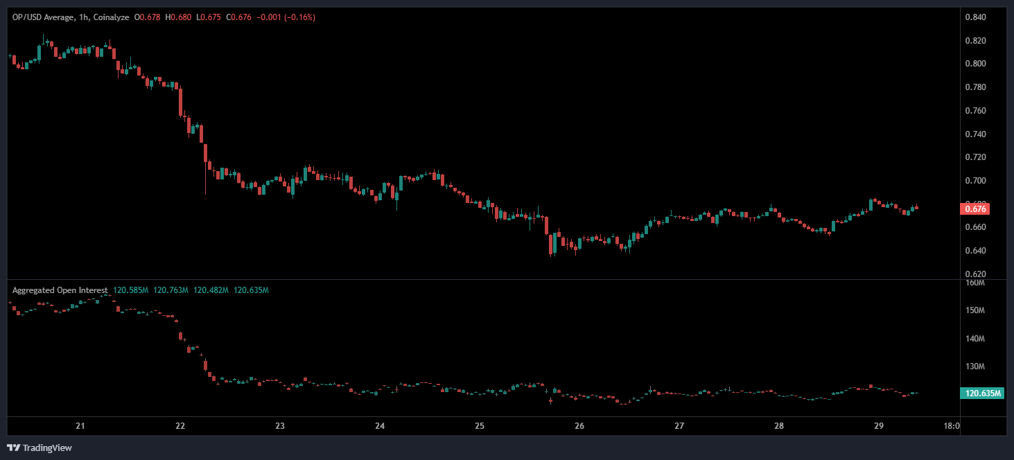Image resolution: width=1014 pixels, height=460 pixels.
Task: Click the 0.660 price axis label
Action: point(975,227)
